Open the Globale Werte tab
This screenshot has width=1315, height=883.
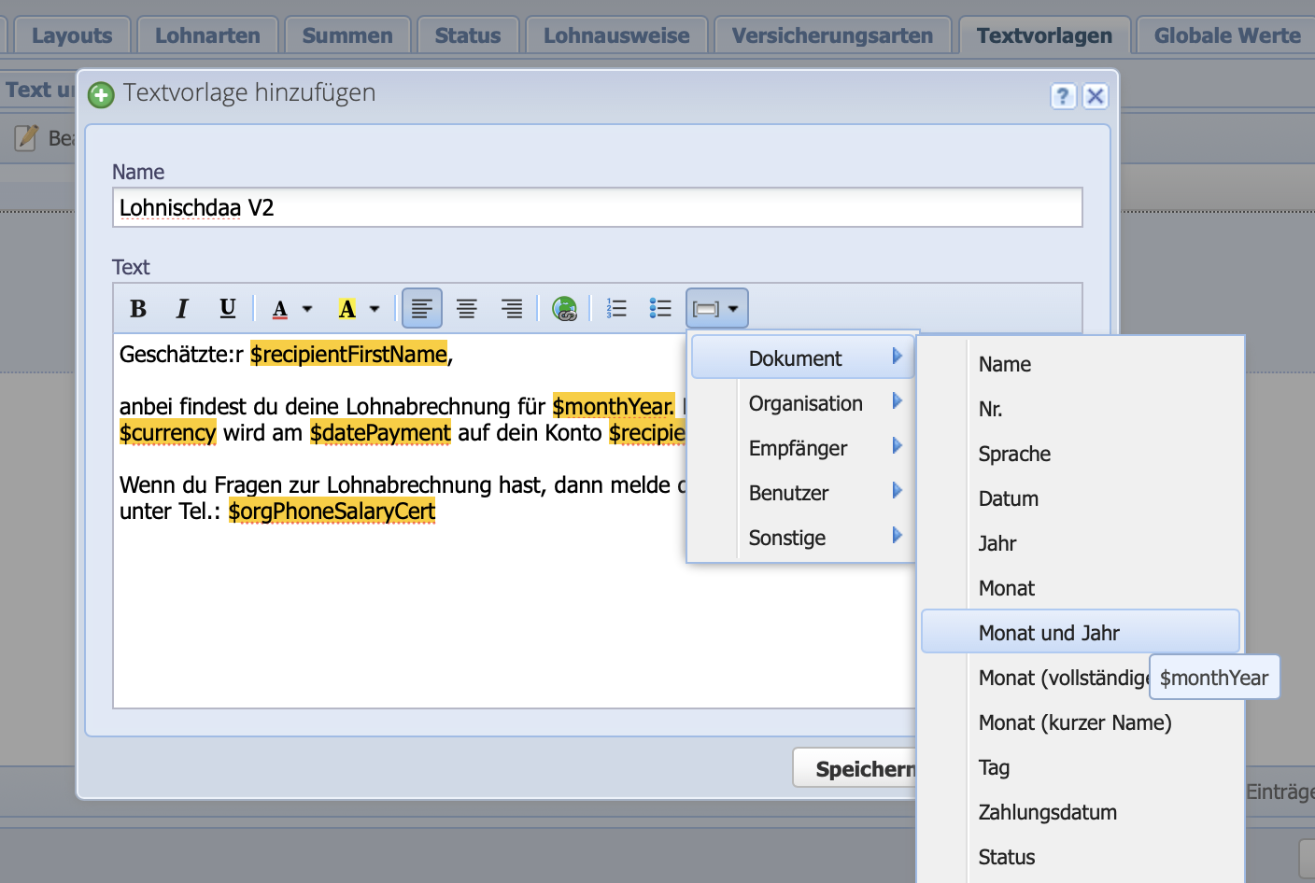click(1224, 35)
